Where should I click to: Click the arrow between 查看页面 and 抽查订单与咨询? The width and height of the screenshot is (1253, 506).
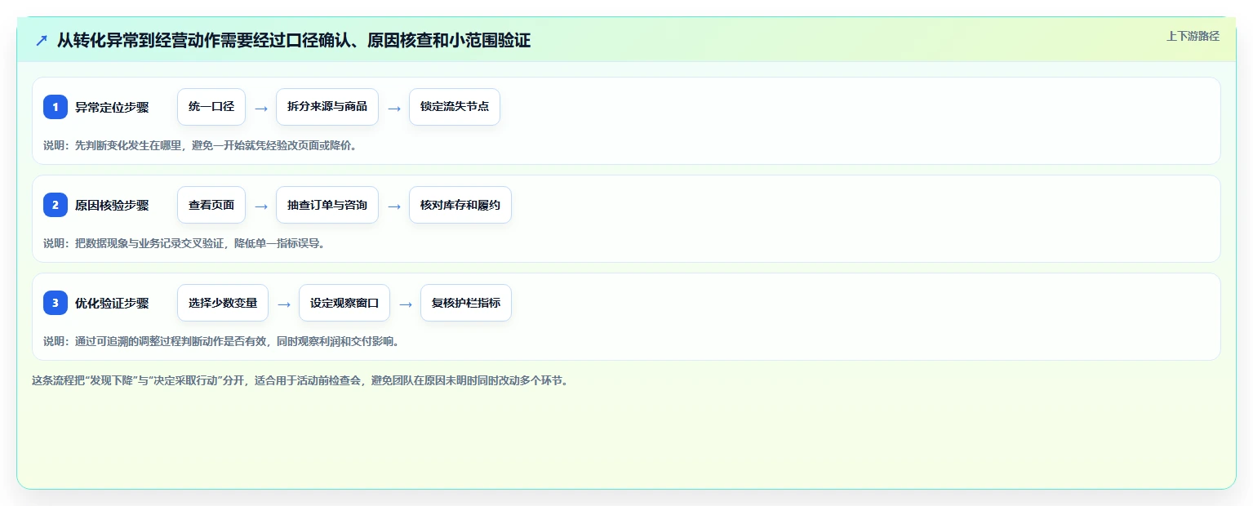coord(261,206)
